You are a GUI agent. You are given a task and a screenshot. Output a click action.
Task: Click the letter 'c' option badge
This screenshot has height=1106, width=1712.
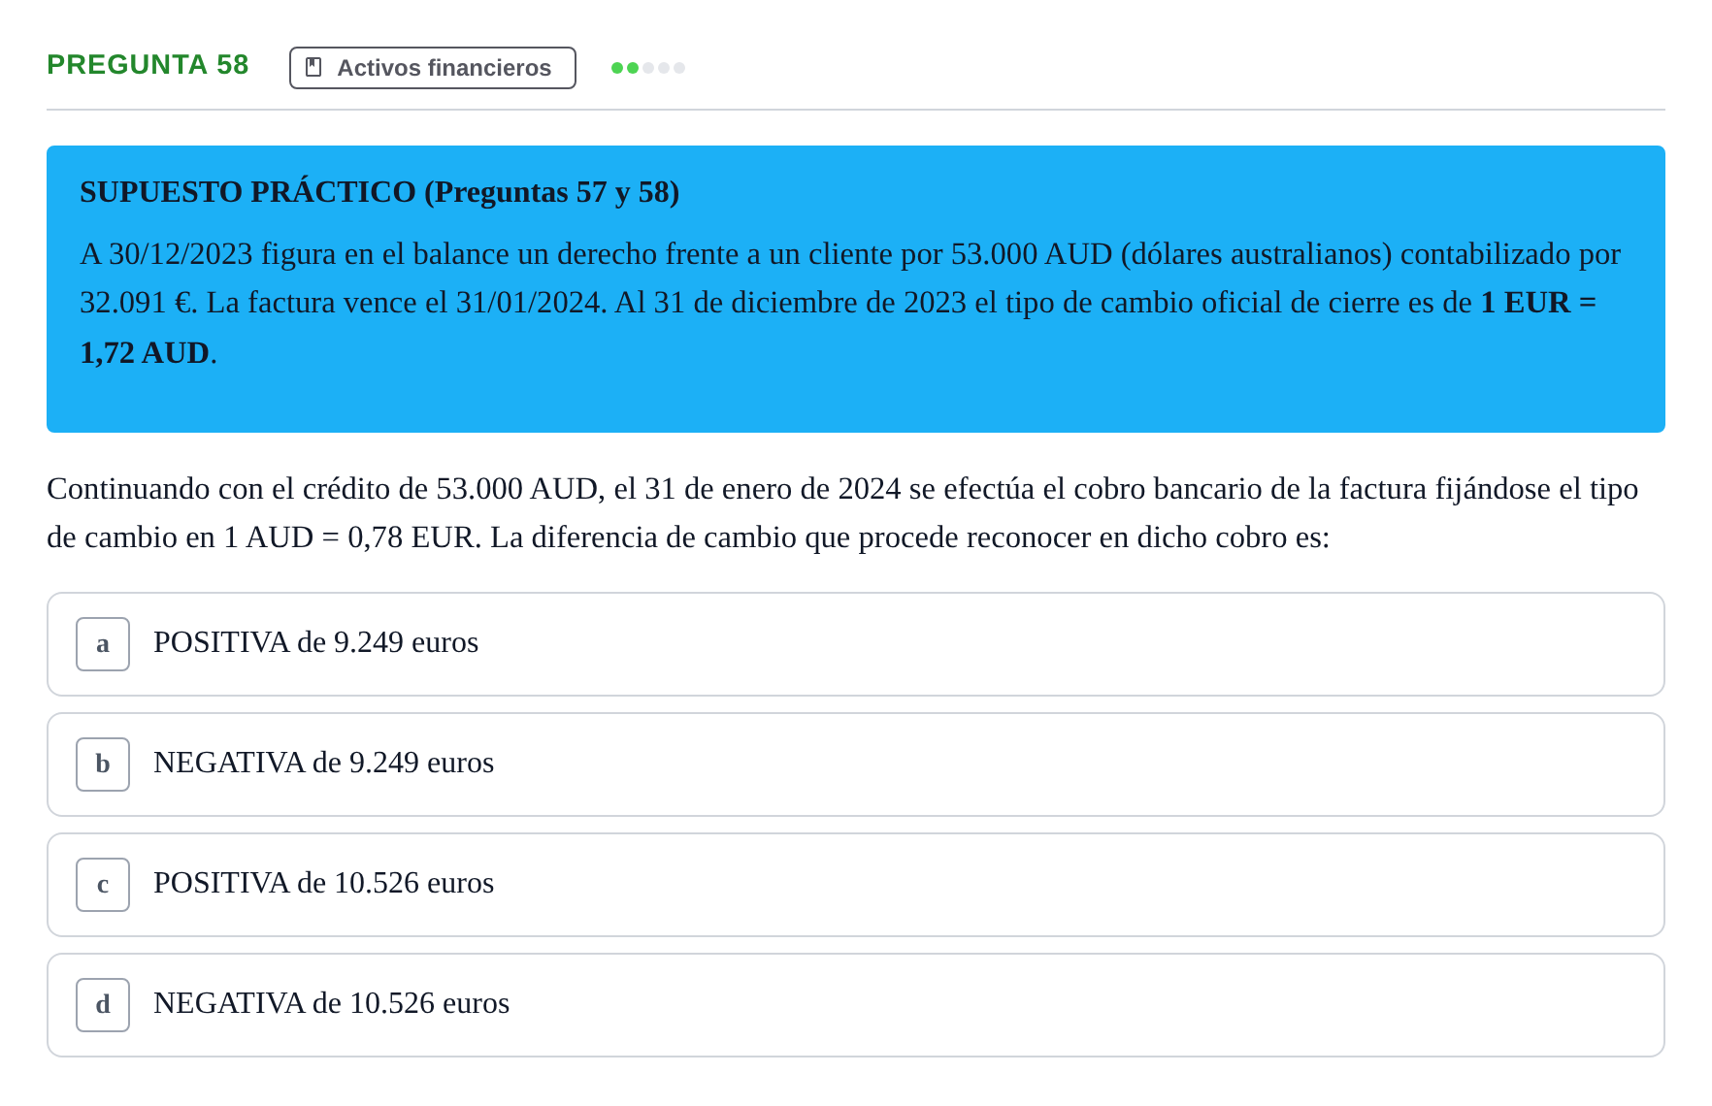(x=103, y=885)
